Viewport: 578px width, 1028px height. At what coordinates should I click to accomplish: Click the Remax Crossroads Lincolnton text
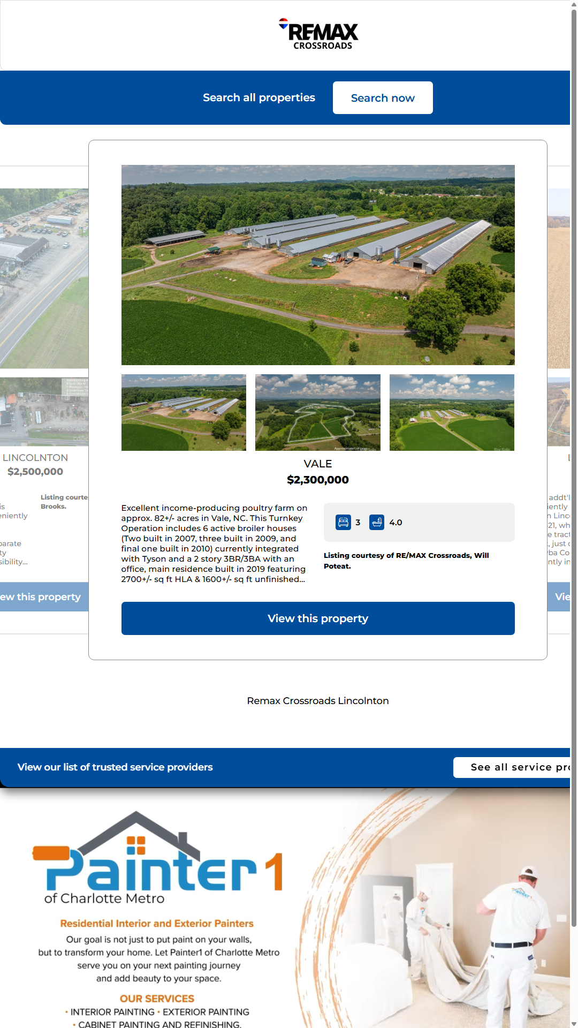[318, 701]
